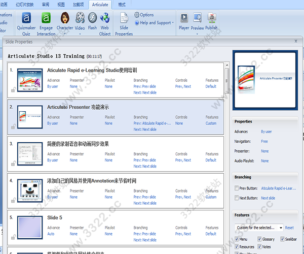Click slide 2 Controls value None

179,123
